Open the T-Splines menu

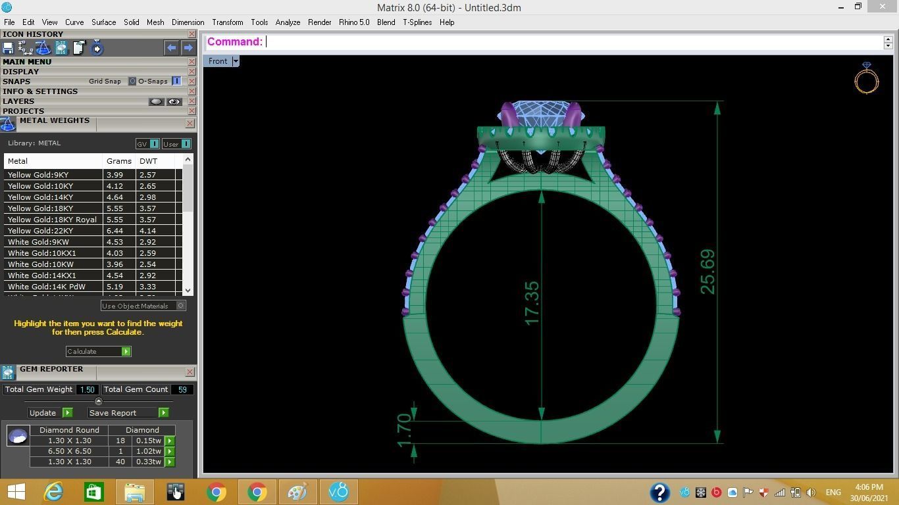(417, 22)
